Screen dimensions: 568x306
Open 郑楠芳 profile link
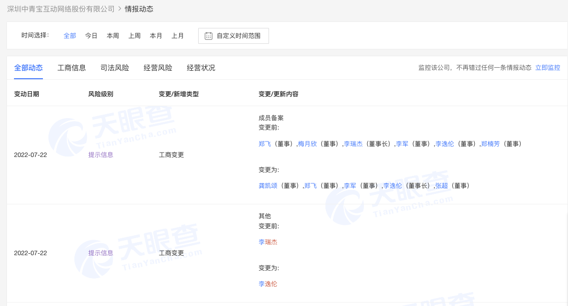click(490, 144)
